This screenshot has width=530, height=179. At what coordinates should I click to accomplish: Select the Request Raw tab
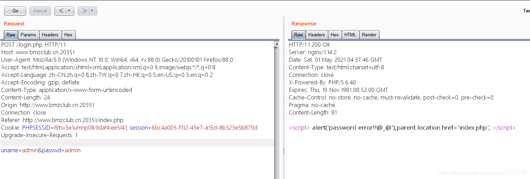[x=11, y=35]
